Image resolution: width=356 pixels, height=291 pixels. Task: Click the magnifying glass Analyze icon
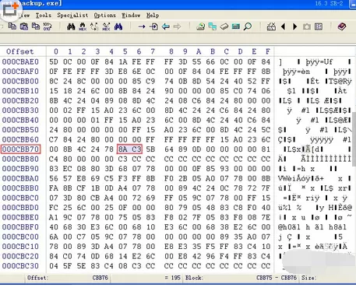click(x=248, y=26)
